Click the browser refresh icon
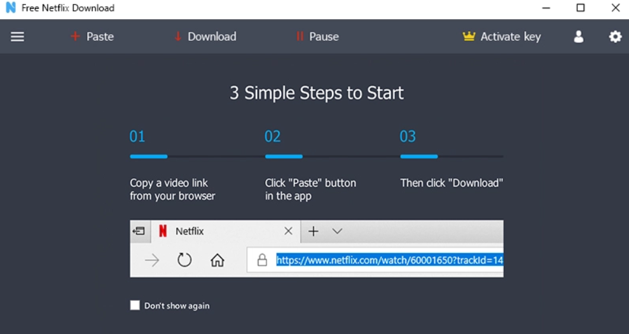Screen dimensions: 629x334 [x=184, y=260]
